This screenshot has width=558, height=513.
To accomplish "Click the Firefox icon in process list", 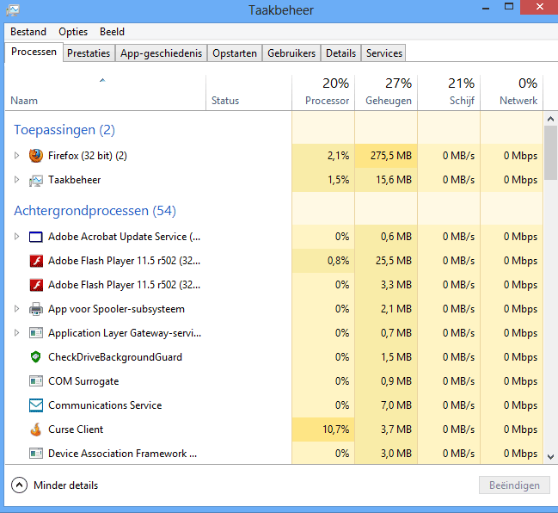I will click(x=35, y=156).
